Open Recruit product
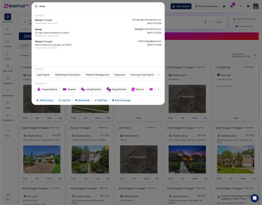This screenshot has width=262, height=205. pyautogui.click(x=138, y=89)
